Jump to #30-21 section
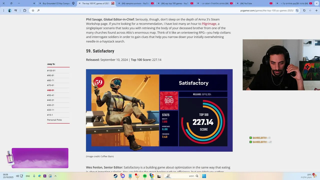320x180 pixels. [x=50, y=105]
